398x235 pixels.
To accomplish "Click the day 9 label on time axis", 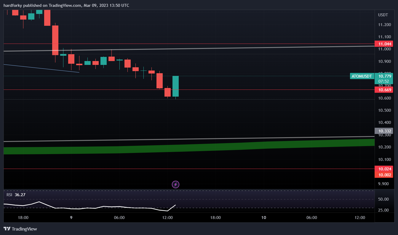I will tap(71, 218).
